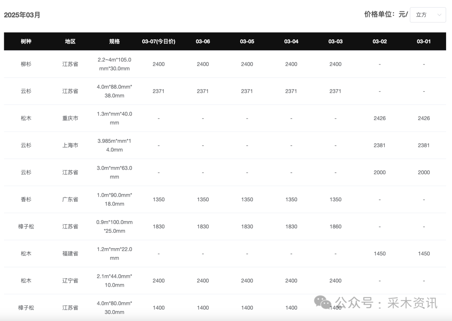Screen dimensions: 452x321
Task: Select the 重庆市 region cell
Action: click(70, 118)
